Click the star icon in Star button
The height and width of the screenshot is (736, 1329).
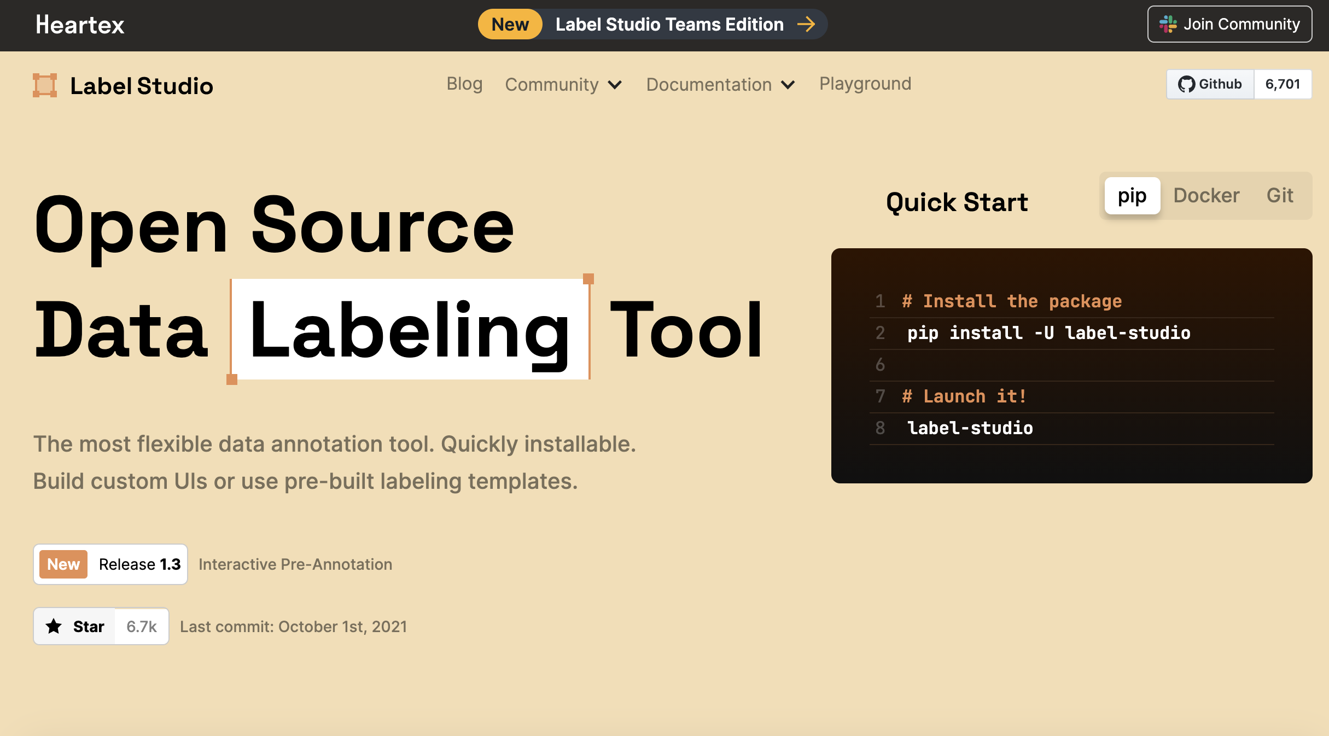54,626
